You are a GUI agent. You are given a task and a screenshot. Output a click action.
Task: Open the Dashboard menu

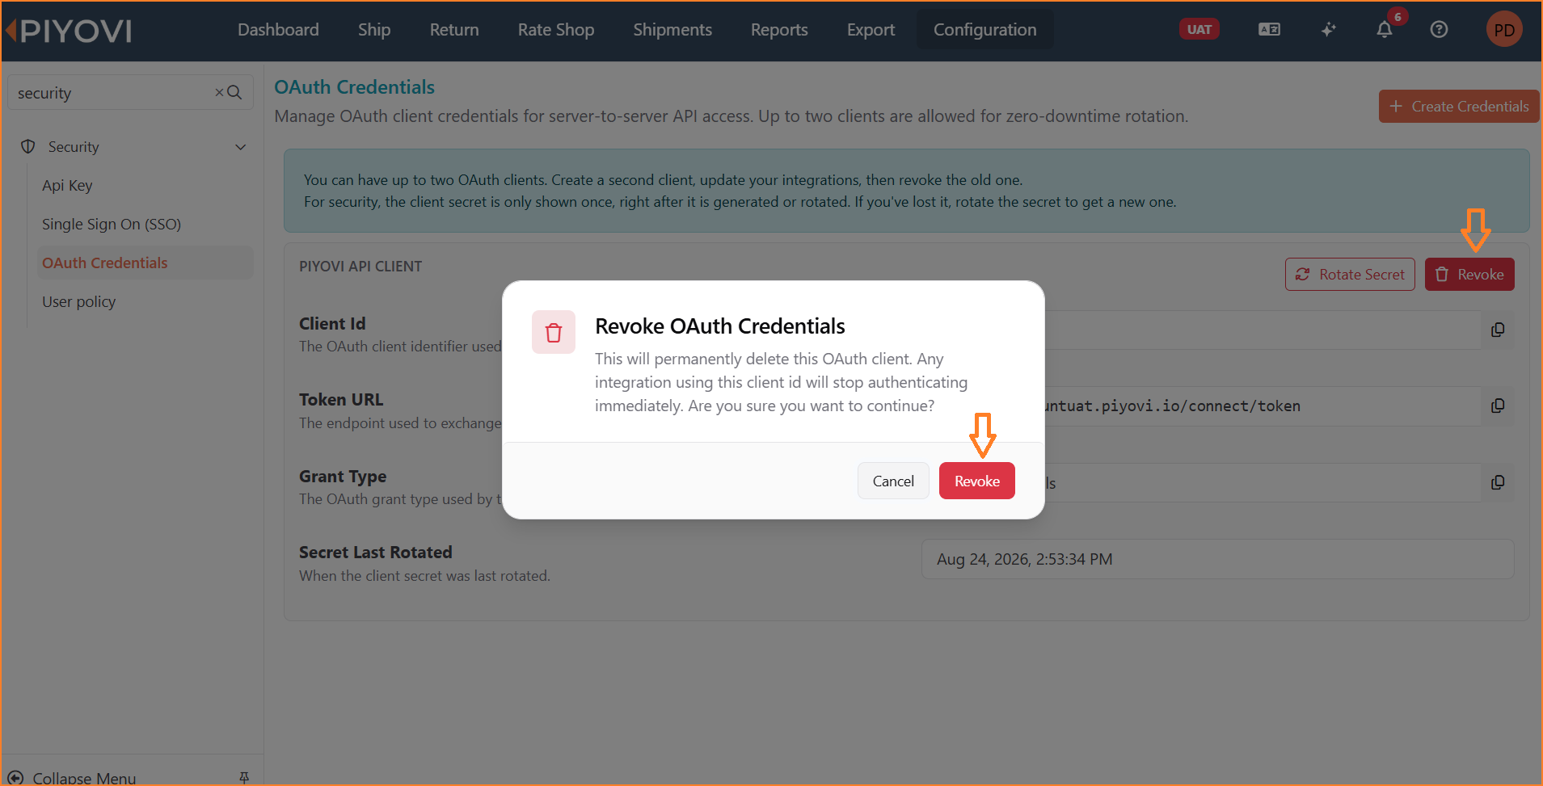pyautogui.click(x=278, y=30)
